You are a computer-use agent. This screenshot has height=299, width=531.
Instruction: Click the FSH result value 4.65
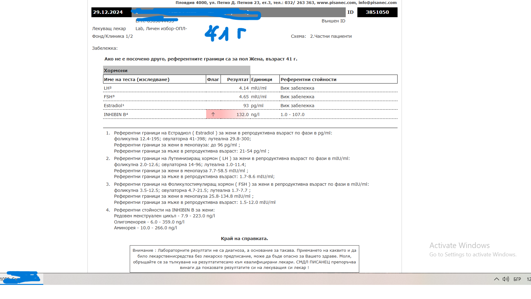244,97
